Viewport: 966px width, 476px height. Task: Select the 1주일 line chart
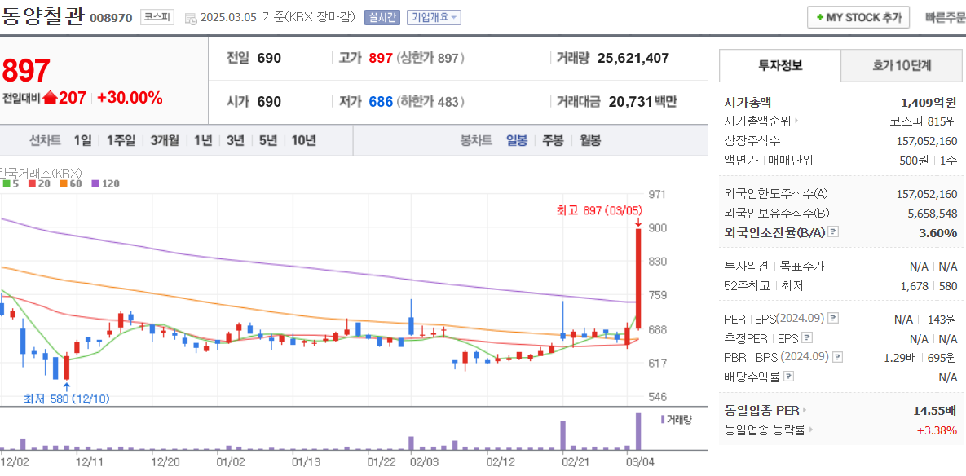pos(121,140)
